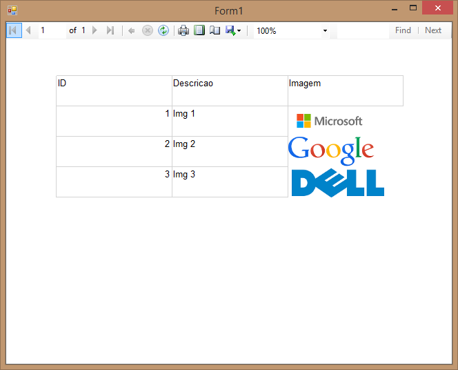
Task: Navigate back to parent report
Action: [x=132, y=30]
